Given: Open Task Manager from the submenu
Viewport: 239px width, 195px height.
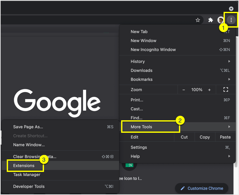Looking at the screenshot, I should click(27, 175).
